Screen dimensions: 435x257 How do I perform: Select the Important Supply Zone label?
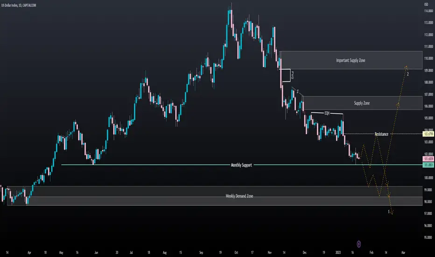pyautogui.click(x=351, y=60)
